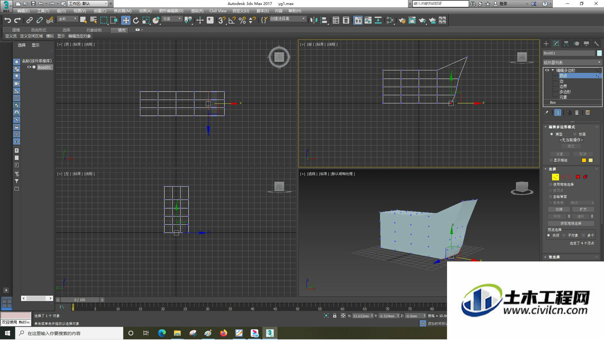Screen dimensions: 604x340
Task: Open the Windows Start button
Action: tap(8, 333)
